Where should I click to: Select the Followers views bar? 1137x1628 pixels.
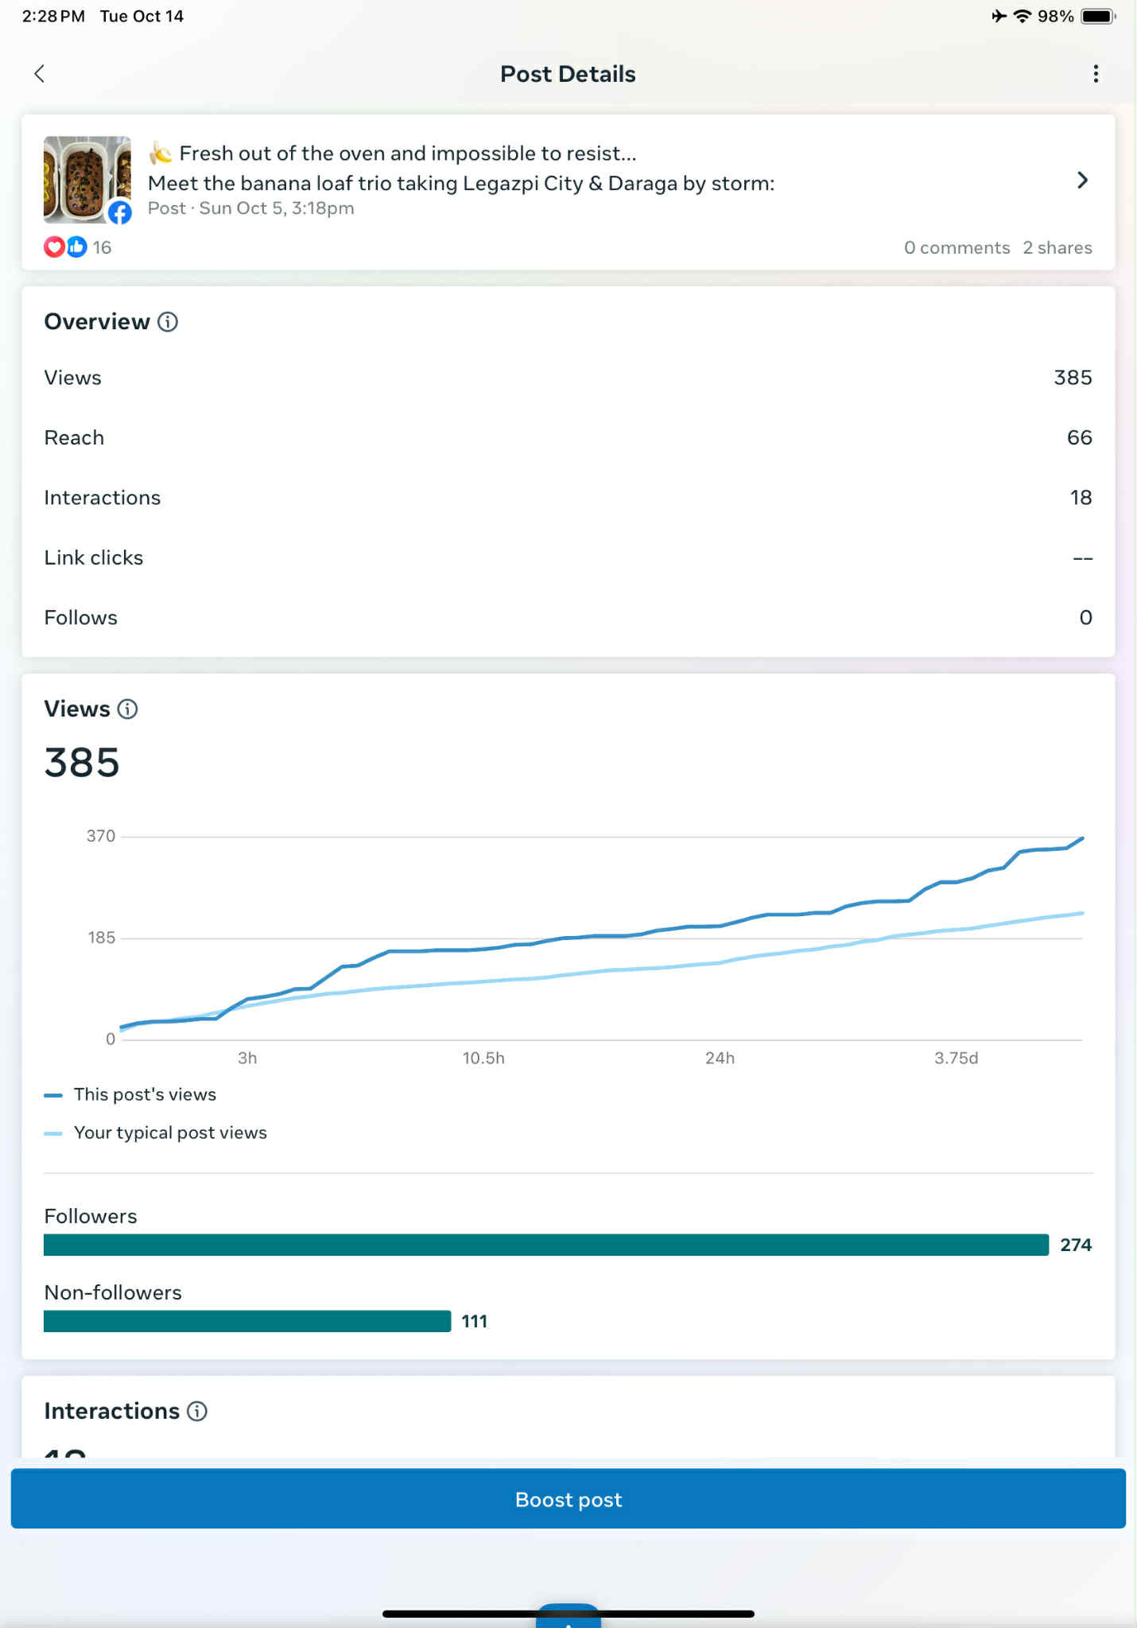[545, 1245]
